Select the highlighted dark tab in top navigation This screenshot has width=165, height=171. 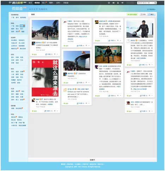37,3
